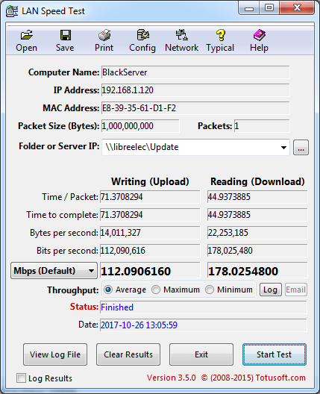Start the speed test
The width and height of the screenshot is (320, 394).
tap(274, 354)
